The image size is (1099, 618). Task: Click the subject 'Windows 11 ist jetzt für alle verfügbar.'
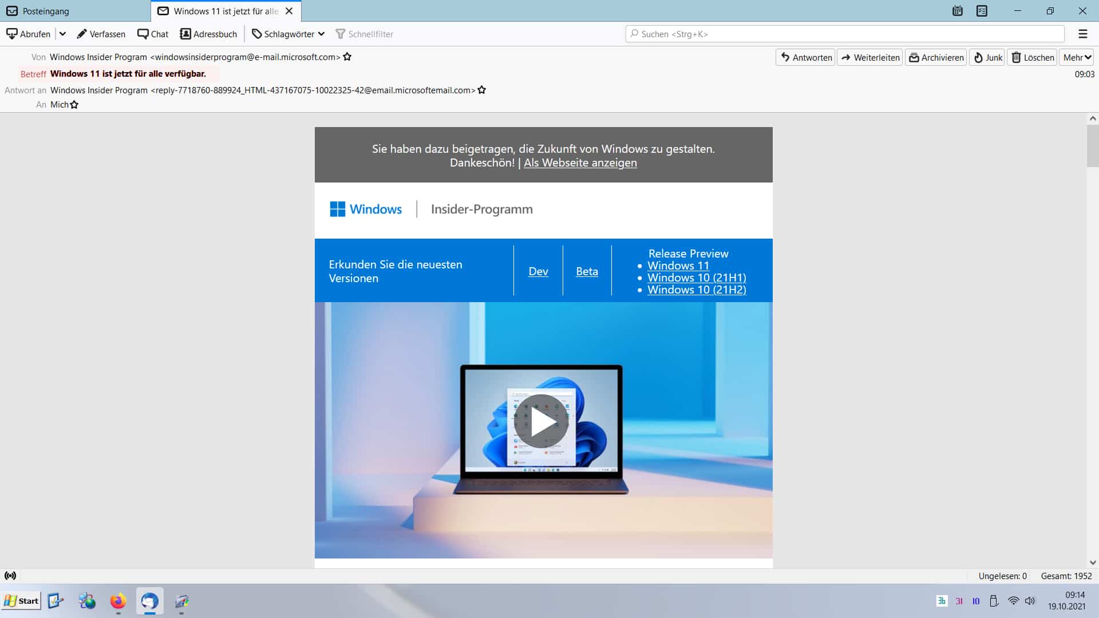point(128,73)
